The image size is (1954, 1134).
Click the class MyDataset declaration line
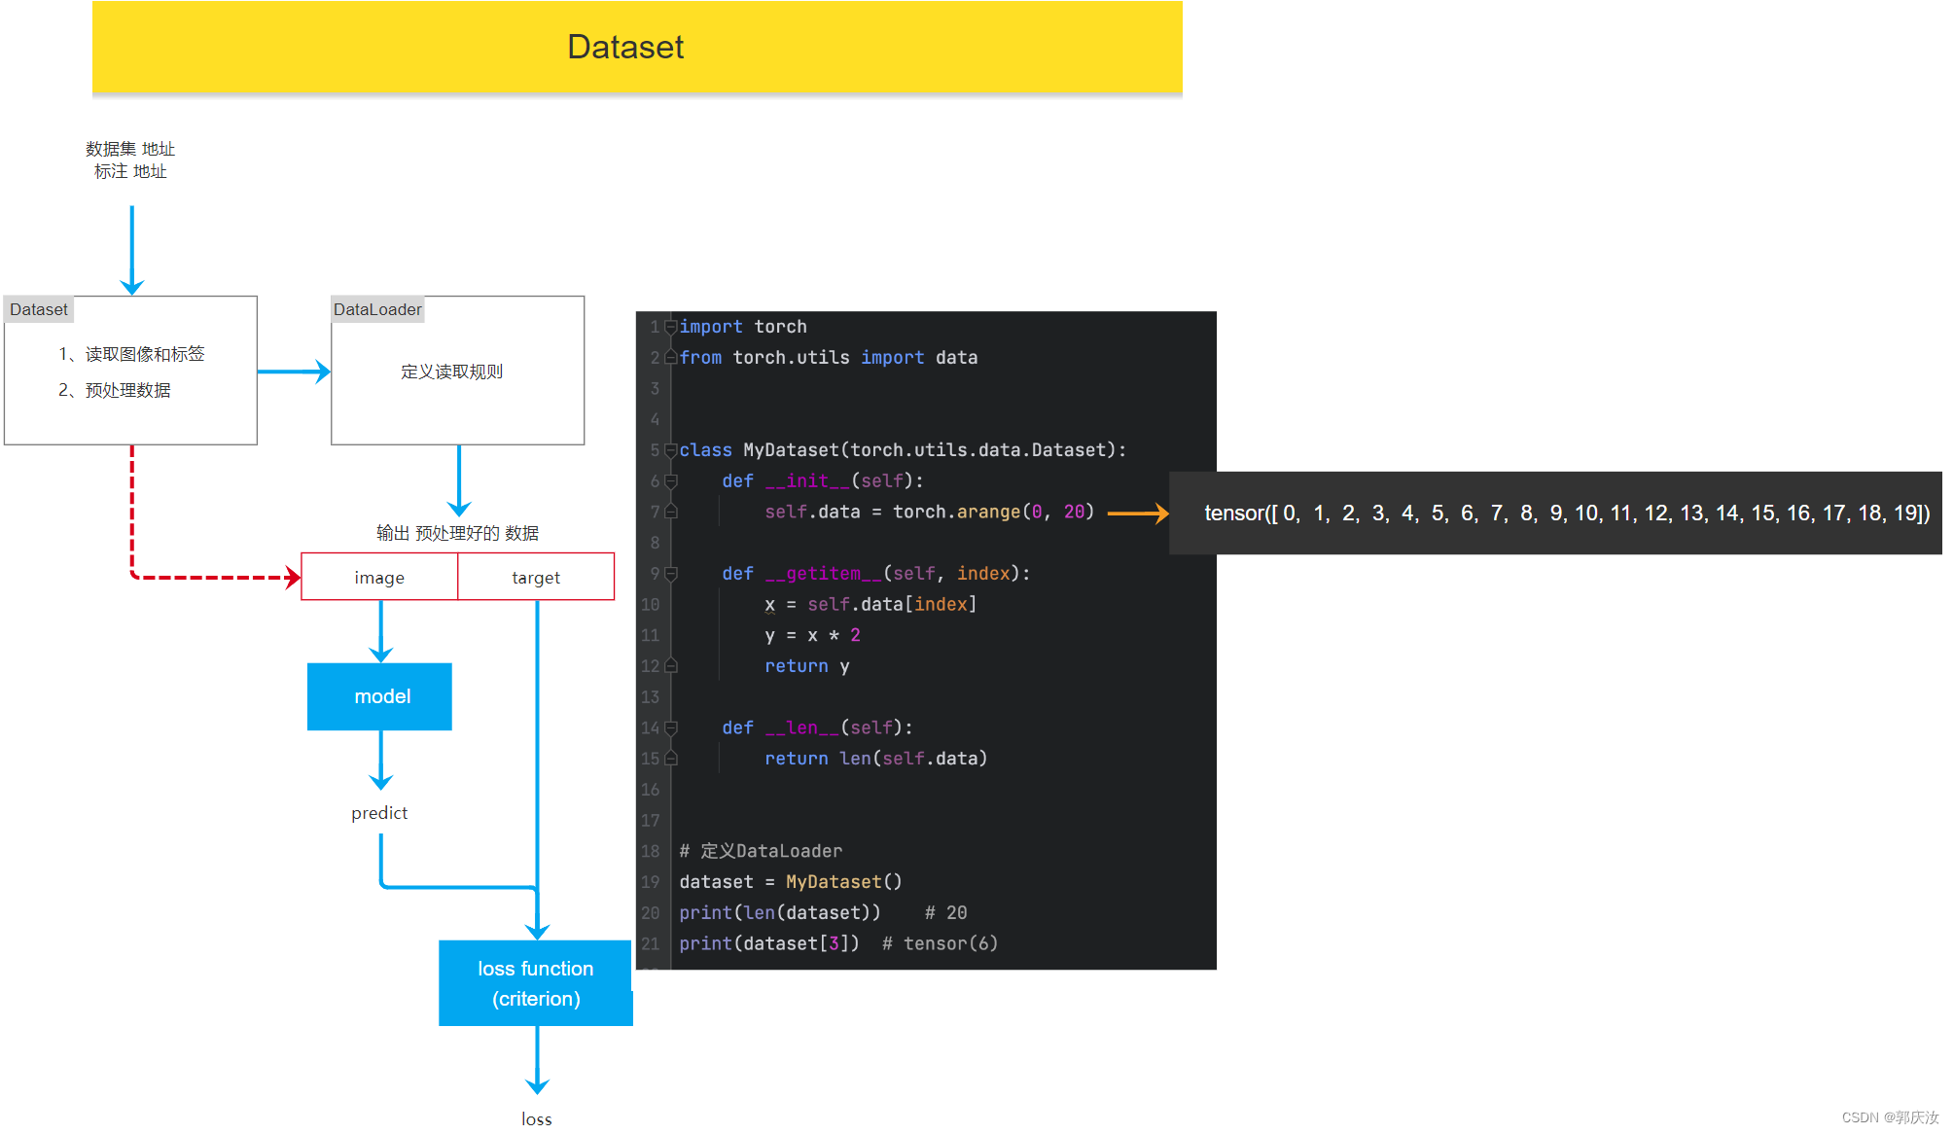click(x=903, y=450)
